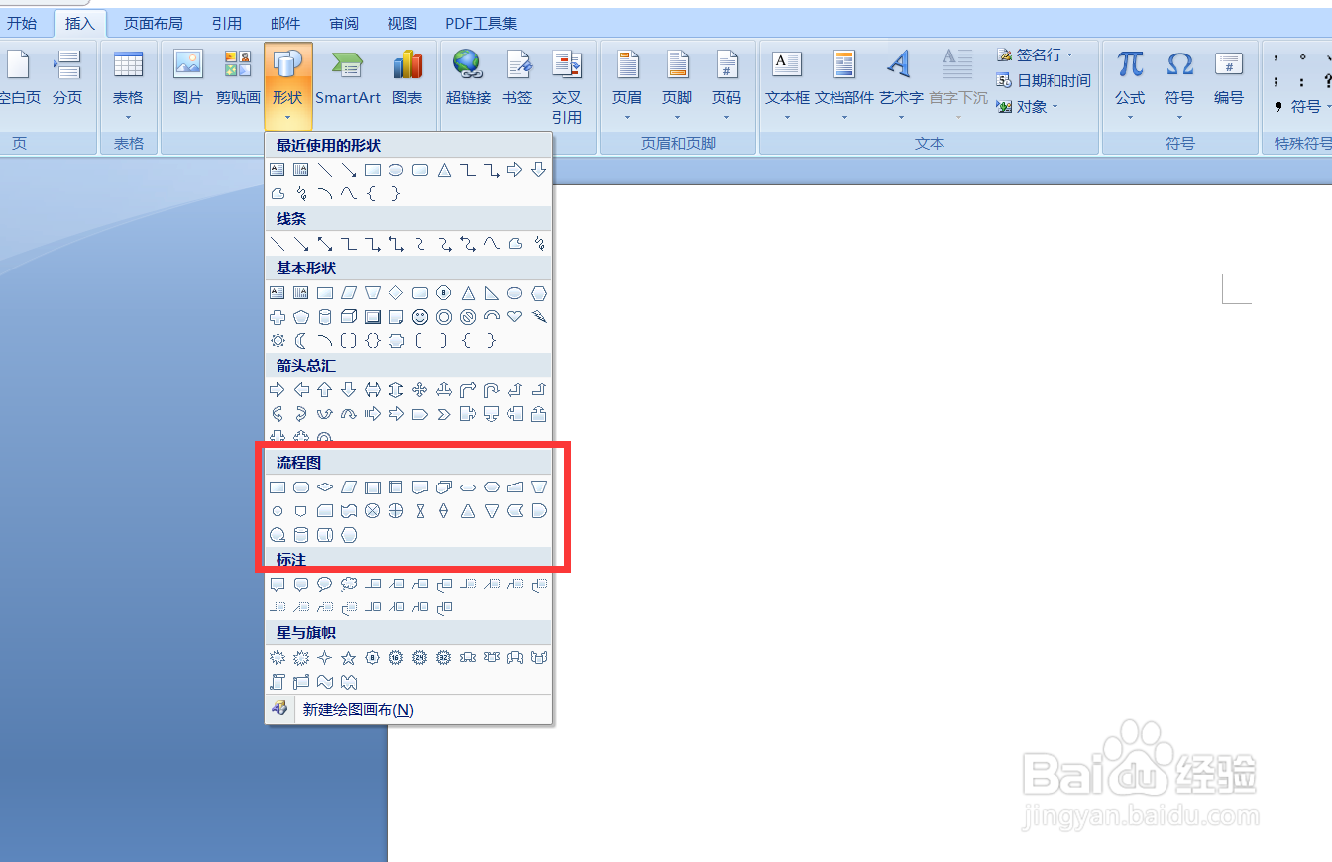Click the 页眉 header icon
The width and height of the screenshot is (1332, 862).
coord(627,79)
